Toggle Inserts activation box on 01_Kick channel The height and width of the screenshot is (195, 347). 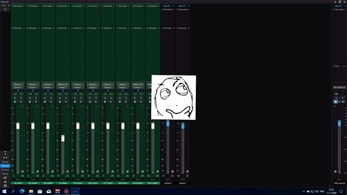tap(12, 6)
